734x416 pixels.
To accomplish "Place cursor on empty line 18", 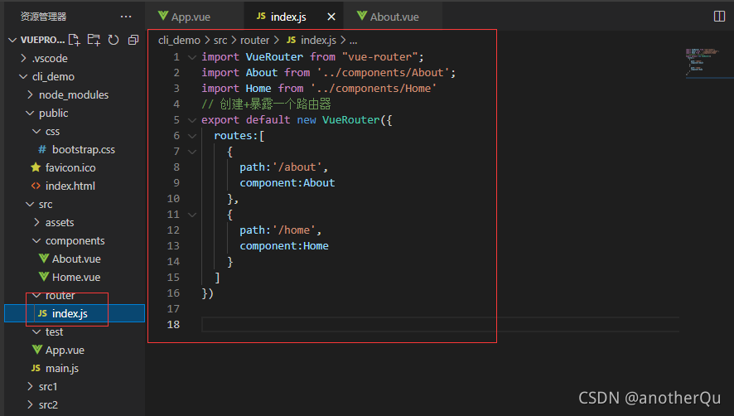I will pyautogui.click(x=440, y=324).
